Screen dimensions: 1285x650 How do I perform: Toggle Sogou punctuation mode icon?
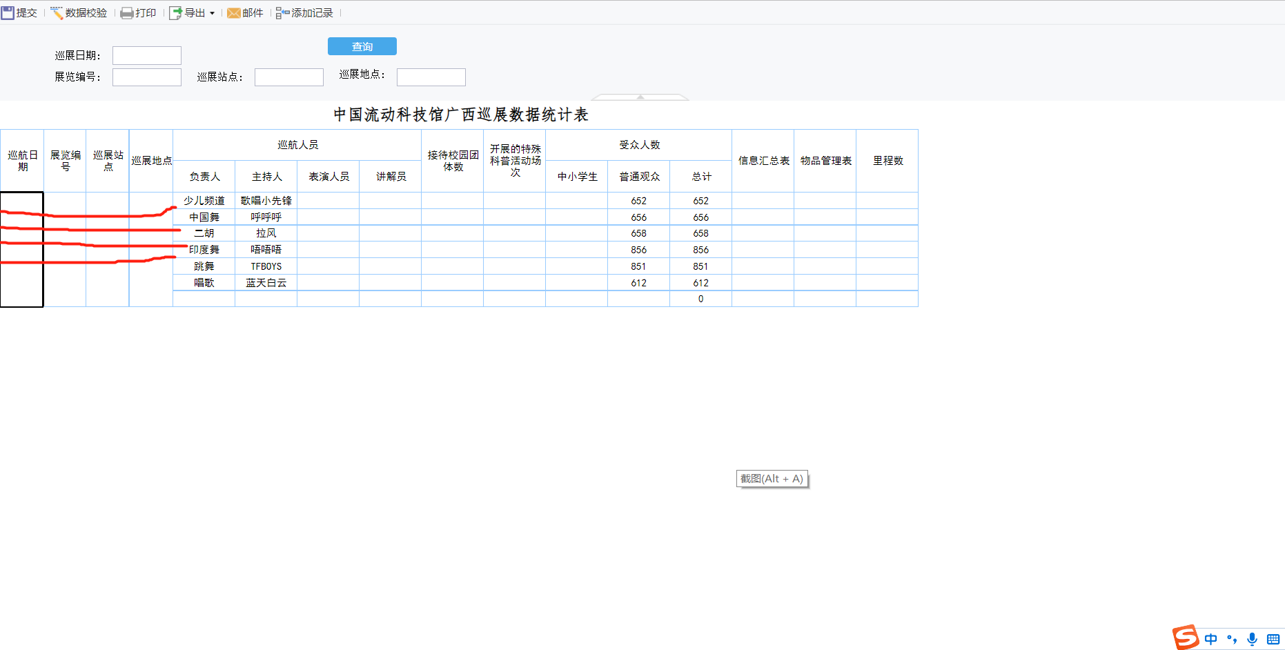pyautogui.click(x=1232, y=639)
